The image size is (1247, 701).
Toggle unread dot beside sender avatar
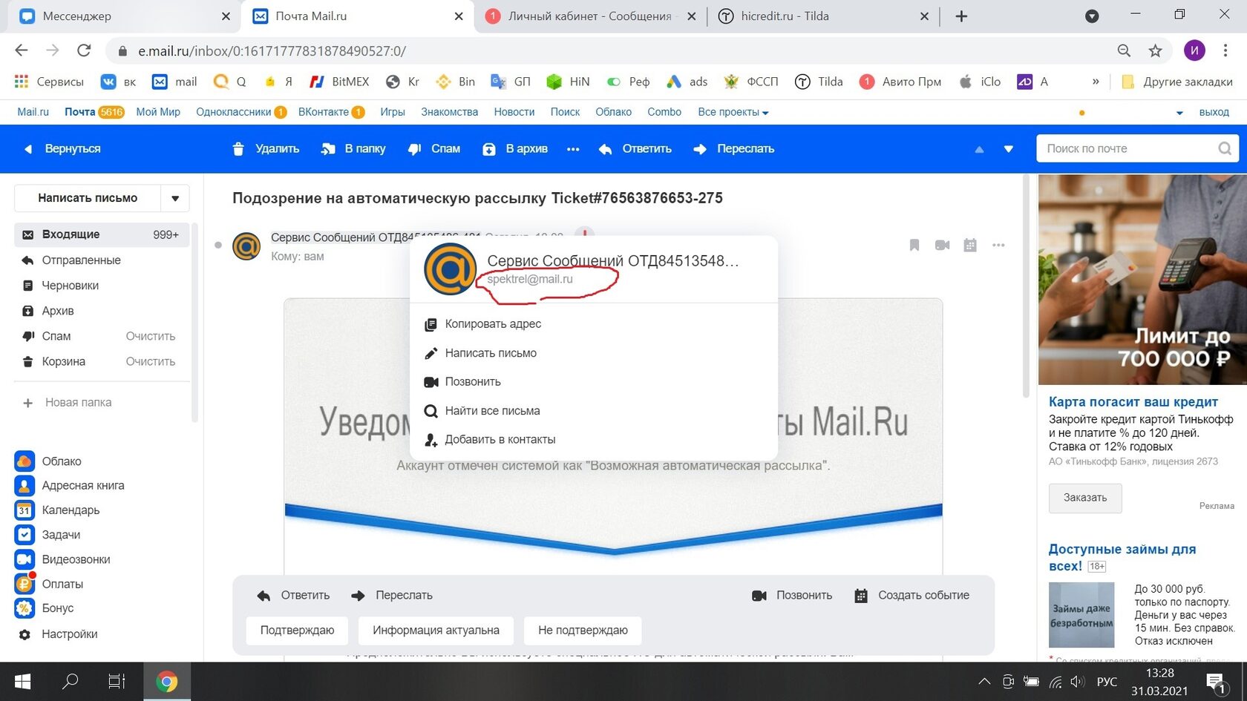click(218, 245)
